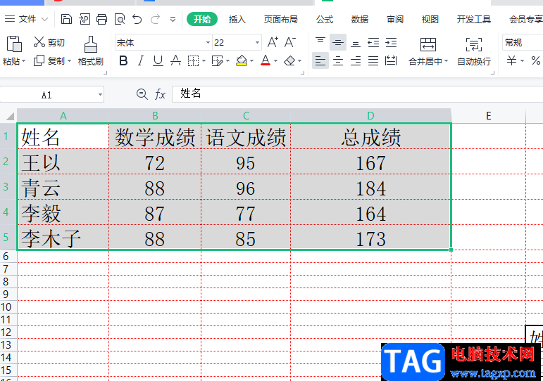Image resolution: width=543 pixels, height=381 pixels.
Task: Cut the selected cells with 剪切
Action: pos(49,42)
